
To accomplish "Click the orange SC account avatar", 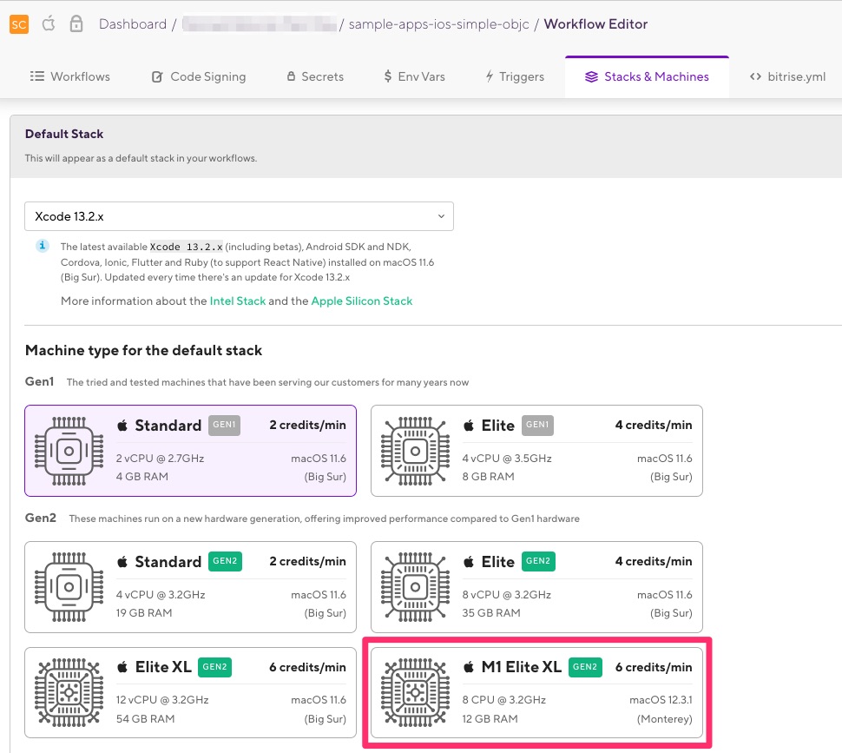I will coord(19,24).
